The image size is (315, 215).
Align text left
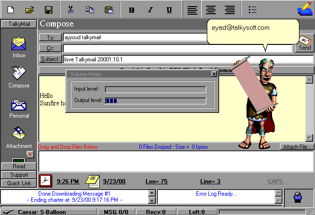coord(192,9)
